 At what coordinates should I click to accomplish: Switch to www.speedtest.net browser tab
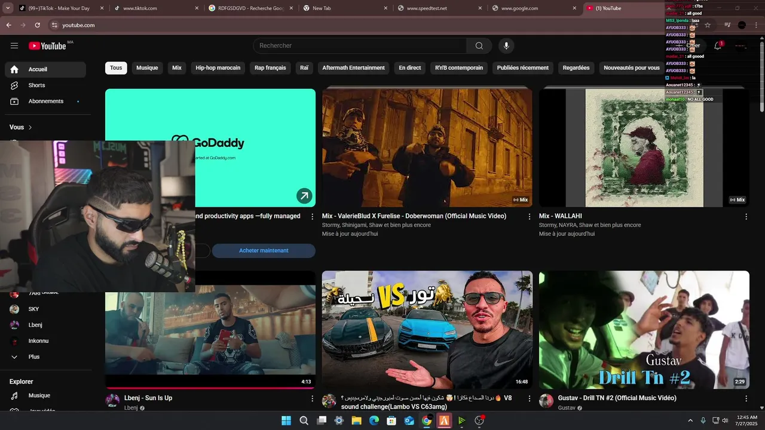(x=440, y=8)
